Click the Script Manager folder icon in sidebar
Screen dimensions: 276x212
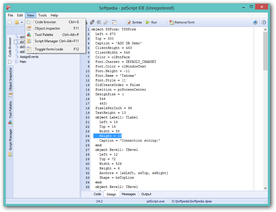tap(10, 155)
